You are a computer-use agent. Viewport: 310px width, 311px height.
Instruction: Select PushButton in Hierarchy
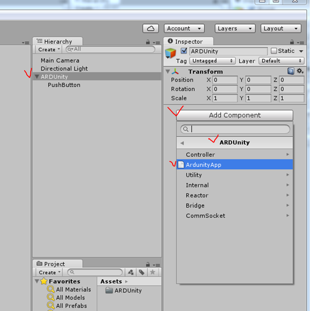point(64,85)
